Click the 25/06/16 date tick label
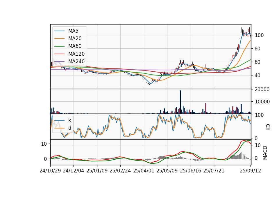This screenshot has width=279, height=201. coord(191,171)
